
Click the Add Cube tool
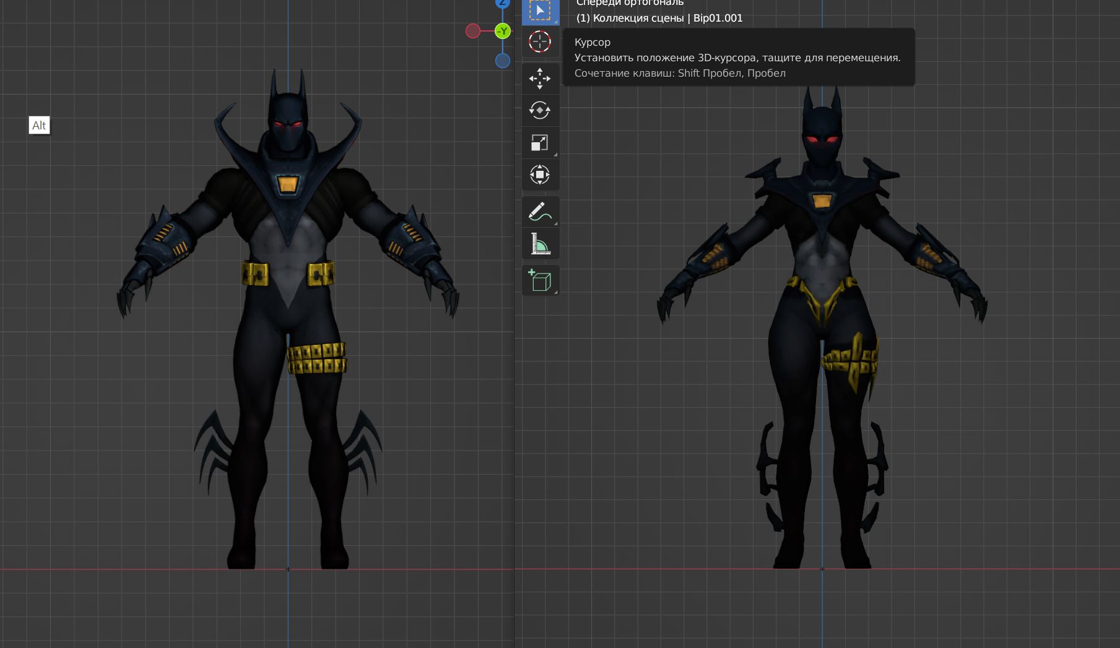pyautogui.click(x=540, y=280)
